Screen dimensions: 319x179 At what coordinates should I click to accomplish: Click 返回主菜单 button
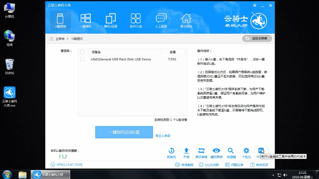tap(257, 38)
